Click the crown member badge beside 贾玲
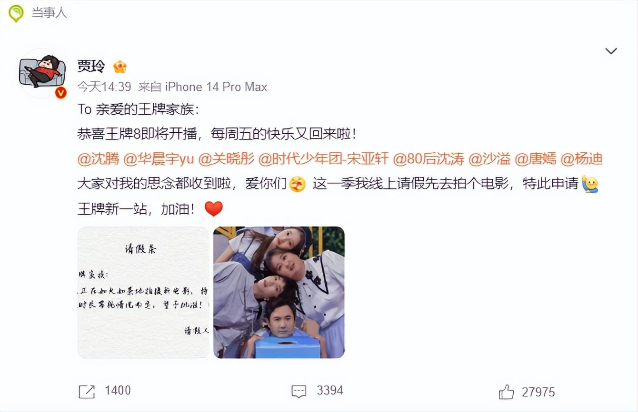 [x=120, y=67]
